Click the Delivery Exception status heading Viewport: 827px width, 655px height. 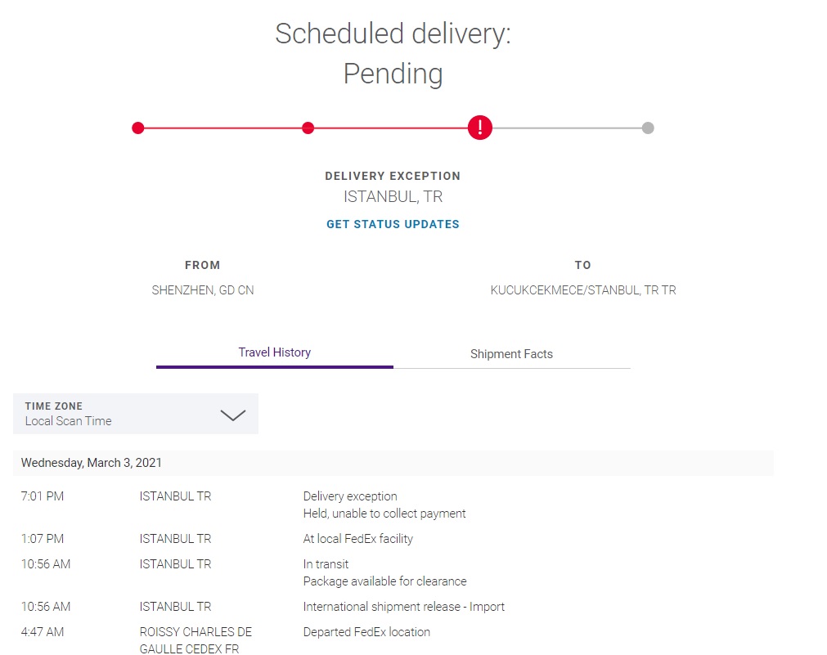[x=393, y=176]
